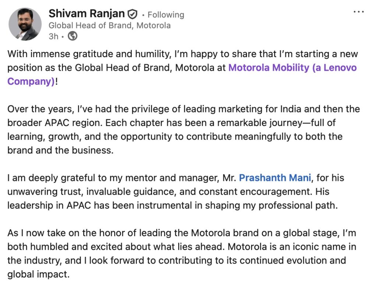
Task: Click the Following status label
Action: (x=166, y=15)
